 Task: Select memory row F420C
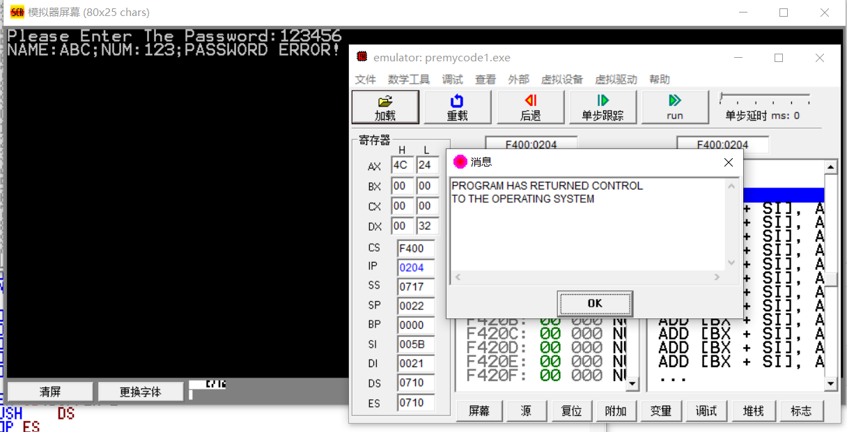click(x=545, y=334)
